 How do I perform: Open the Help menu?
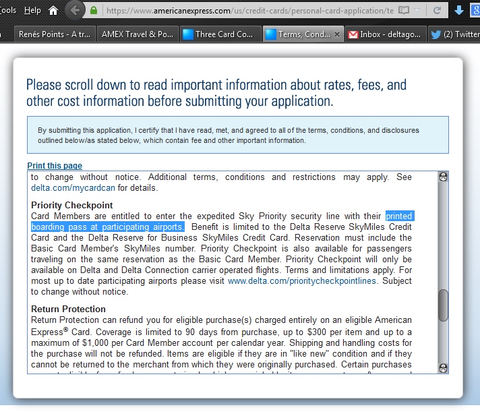coord(32,10)
